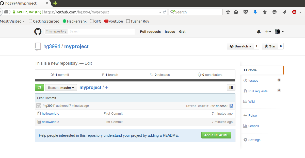
Task: Open Gist in top navigation
Action: pyautogui.click(x=182, y=32)
